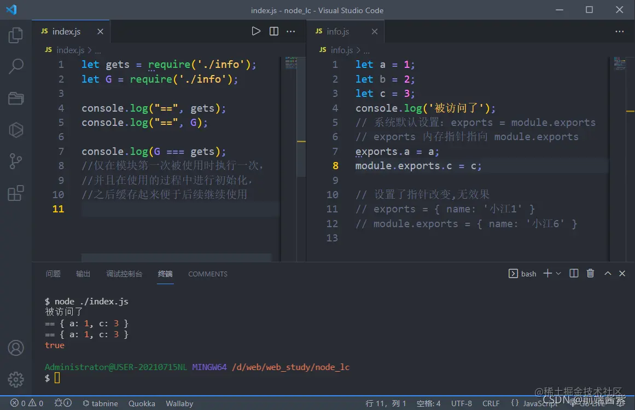Click '$ node ./index.js' terminal line

pos(86,302)
